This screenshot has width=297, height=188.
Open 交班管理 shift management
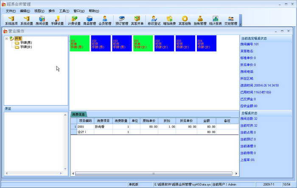[231, 20]
